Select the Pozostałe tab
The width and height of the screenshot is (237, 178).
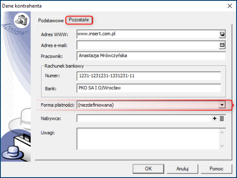tap(79, 20)
